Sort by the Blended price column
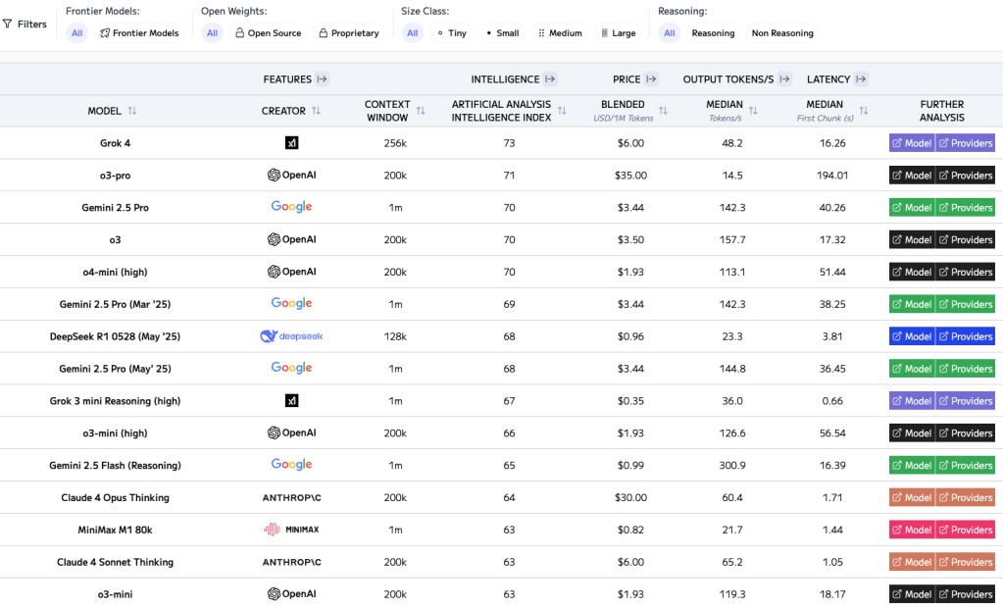1003x609 pixels. [663, 110]
